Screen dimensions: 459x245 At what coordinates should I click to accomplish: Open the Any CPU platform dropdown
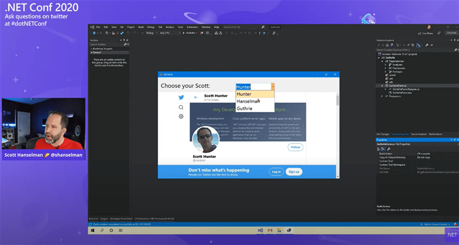pyautogui.click(x=170, y=33)
